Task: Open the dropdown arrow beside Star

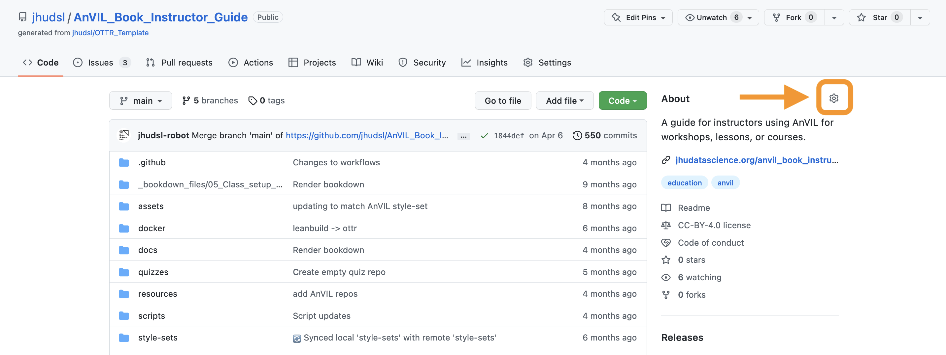Action: pos(920,17)
